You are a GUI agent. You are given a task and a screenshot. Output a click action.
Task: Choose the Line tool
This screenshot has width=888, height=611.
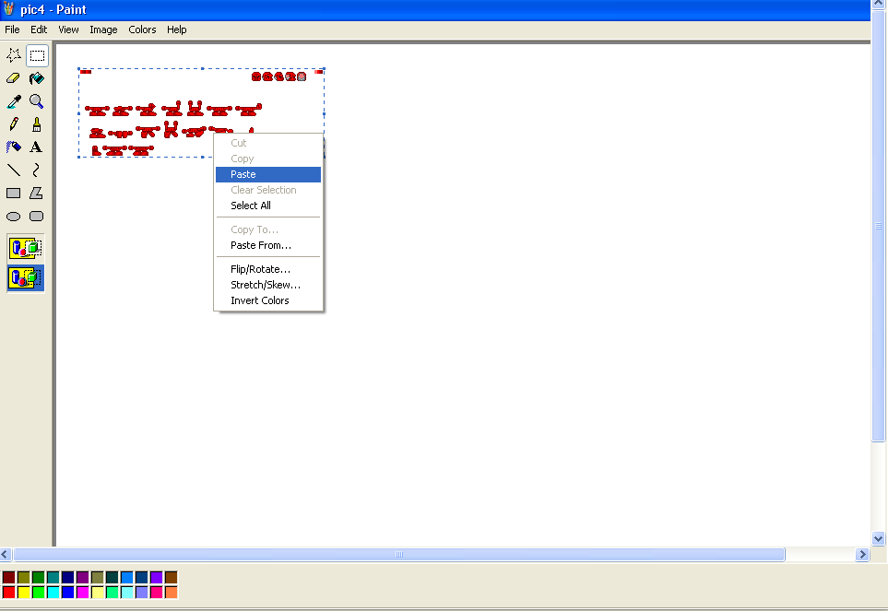point(13,170)
